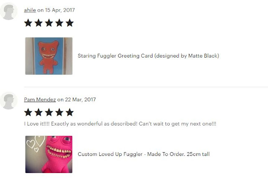Click the '22 Mar, 2017' review date
This screenshot has width=268, height=183.
[x=80, y=100]
